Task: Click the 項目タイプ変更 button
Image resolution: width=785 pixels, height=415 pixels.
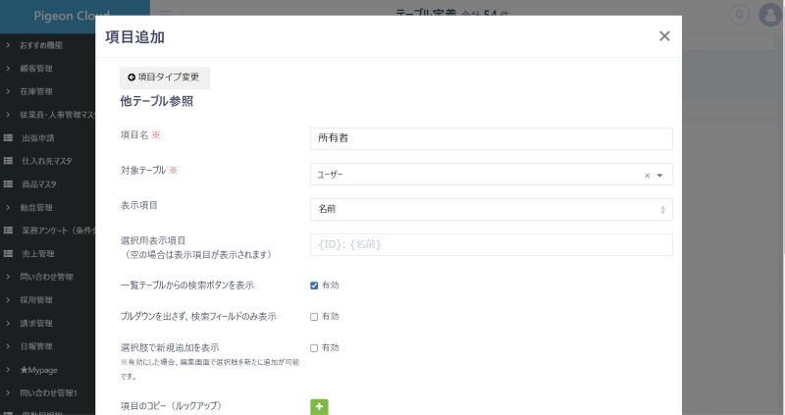Action: (164, 77)
